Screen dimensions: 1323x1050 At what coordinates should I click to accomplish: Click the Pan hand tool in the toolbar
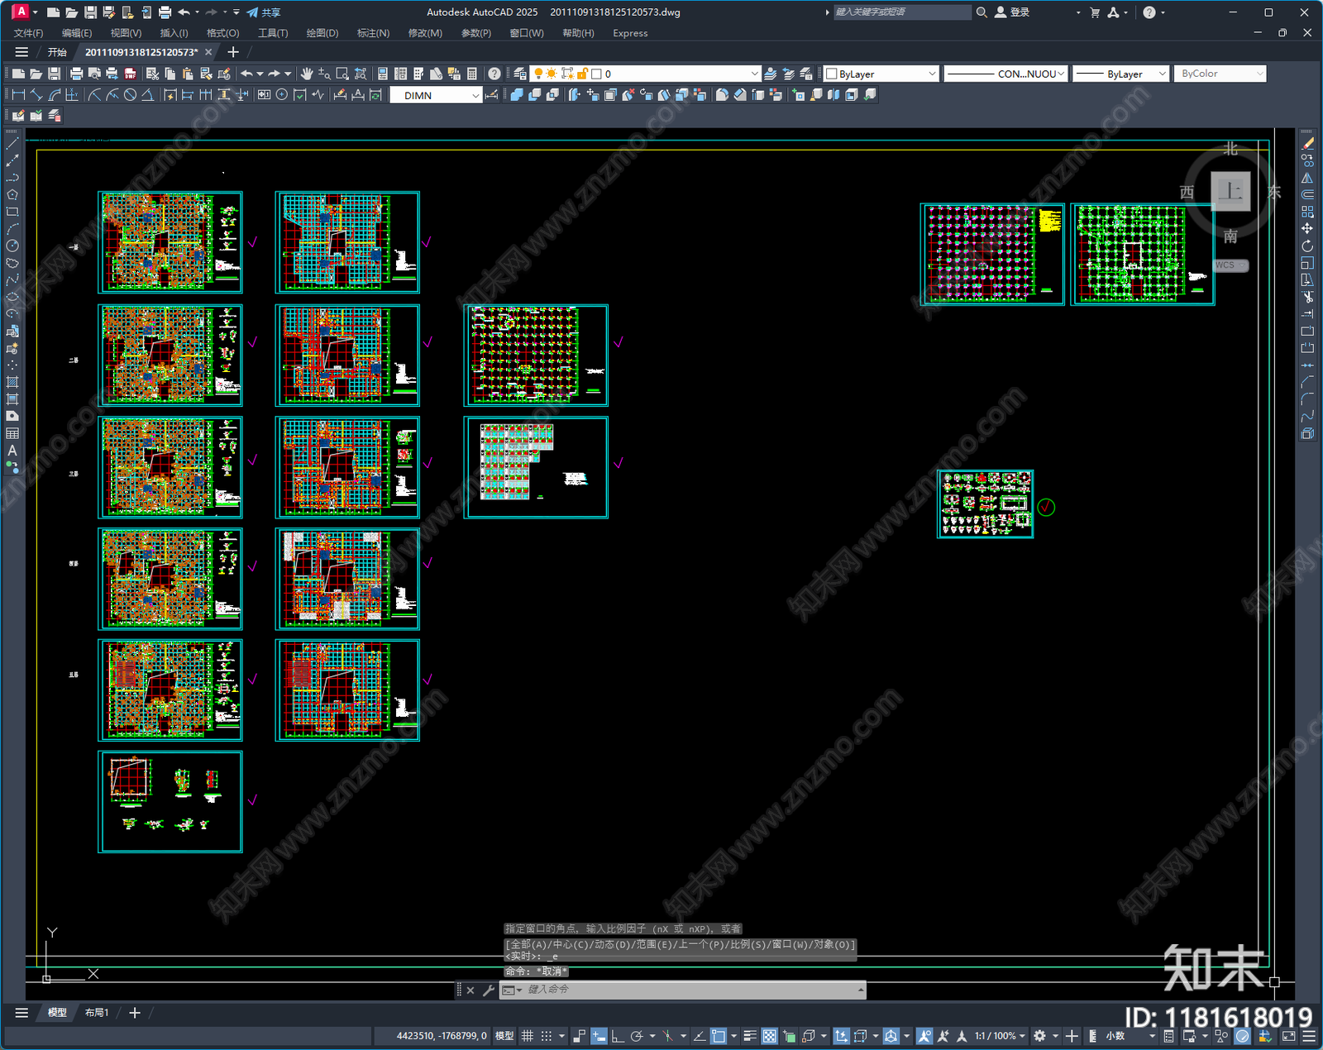click(x=307, y=74)
